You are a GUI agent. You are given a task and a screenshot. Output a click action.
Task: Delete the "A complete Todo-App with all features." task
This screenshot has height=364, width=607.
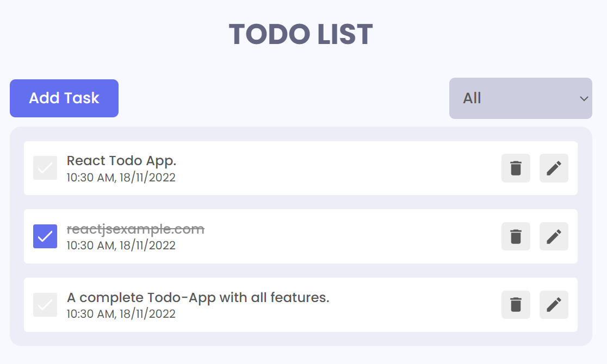tap(516, 305)
